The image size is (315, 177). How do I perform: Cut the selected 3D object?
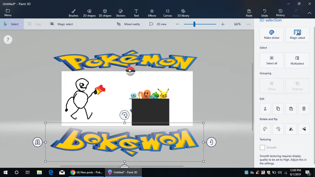coord(265,108)
